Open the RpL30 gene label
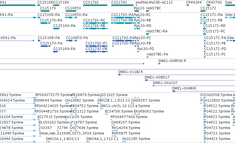 (139, 8)
